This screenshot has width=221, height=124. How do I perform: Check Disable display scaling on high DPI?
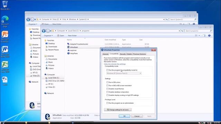point(107,95)
